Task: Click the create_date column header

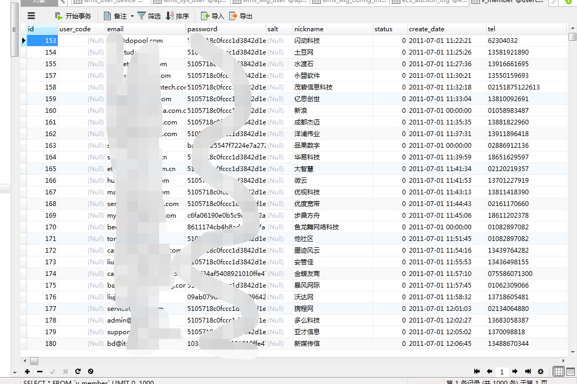Action: [x=447, y=29]
